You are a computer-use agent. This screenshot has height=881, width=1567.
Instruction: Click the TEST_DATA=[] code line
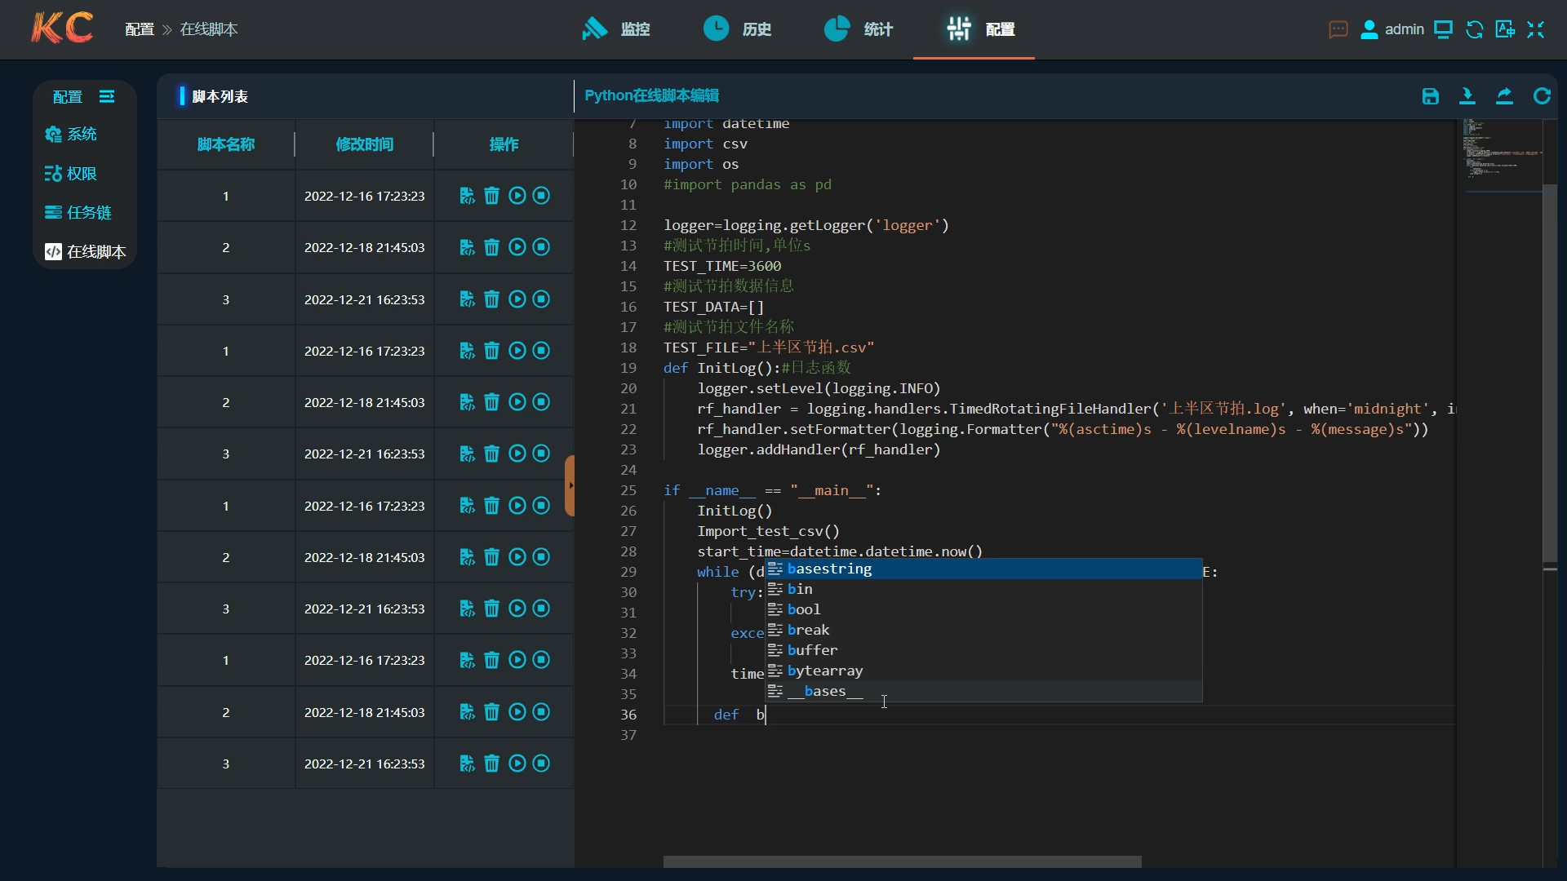[x=714, y=307]
